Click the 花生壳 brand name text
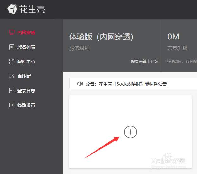Viewport: 197px width, 174px height. 32,9
